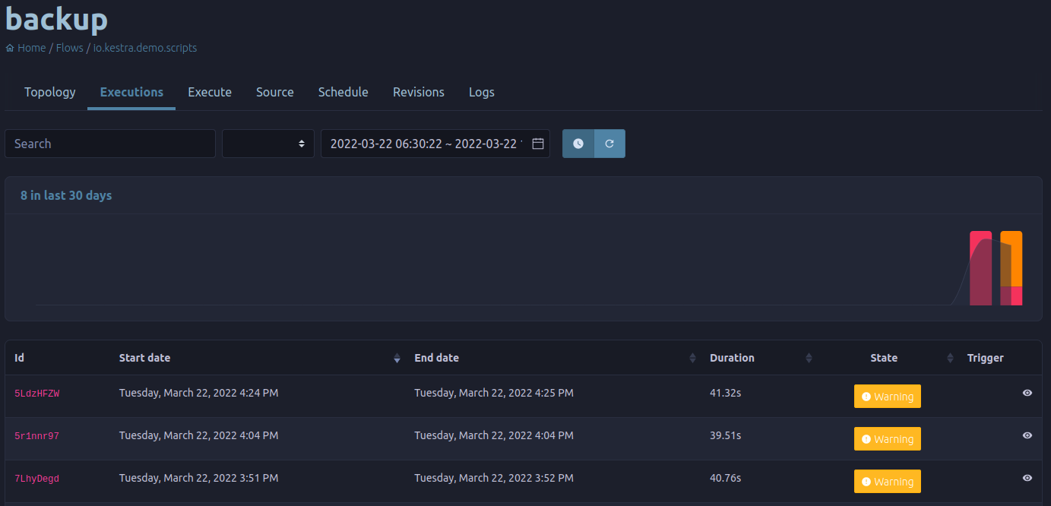This screenshot has width=1051, height=506.
Task: Switch to the Logs tab
Action: [x=482, y=92]
